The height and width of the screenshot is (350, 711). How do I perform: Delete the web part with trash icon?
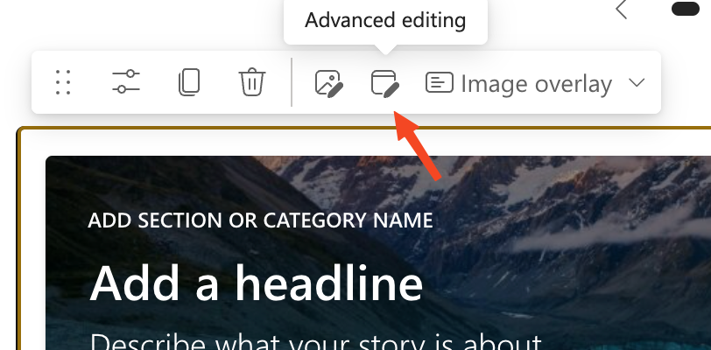click(251, 83)
